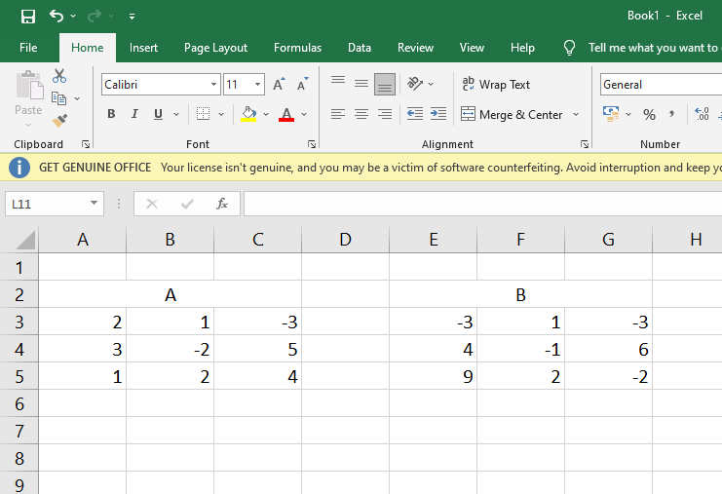
Task: Toggle Center horizontal alignment
Action: pyautogui.click(x=361, y=114)
